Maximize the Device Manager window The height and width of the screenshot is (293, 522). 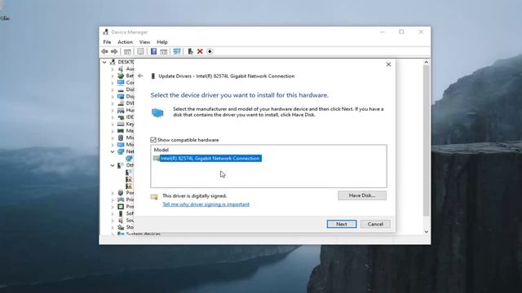pos(401,32)
